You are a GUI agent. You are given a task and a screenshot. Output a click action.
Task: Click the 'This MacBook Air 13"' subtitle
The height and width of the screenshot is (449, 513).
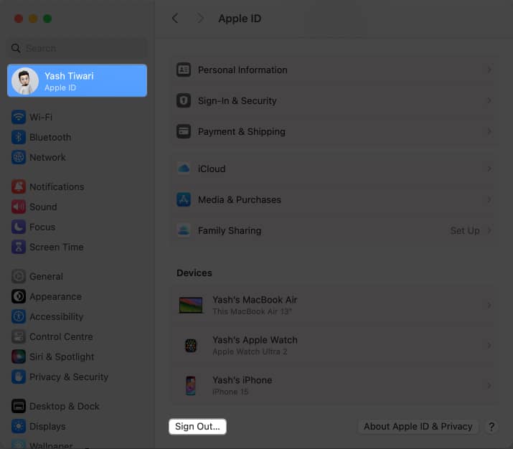[252, 311]
